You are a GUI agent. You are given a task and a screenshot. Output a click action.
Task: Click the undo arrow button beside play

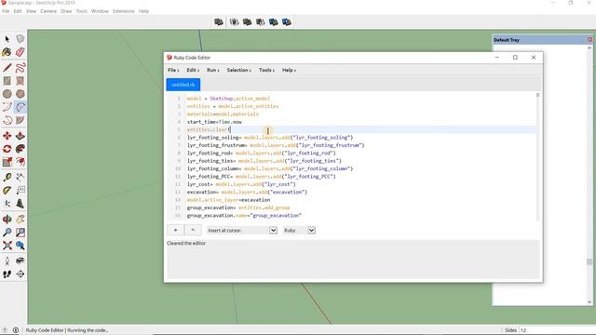pyautogui.click(x=193, y=230)
